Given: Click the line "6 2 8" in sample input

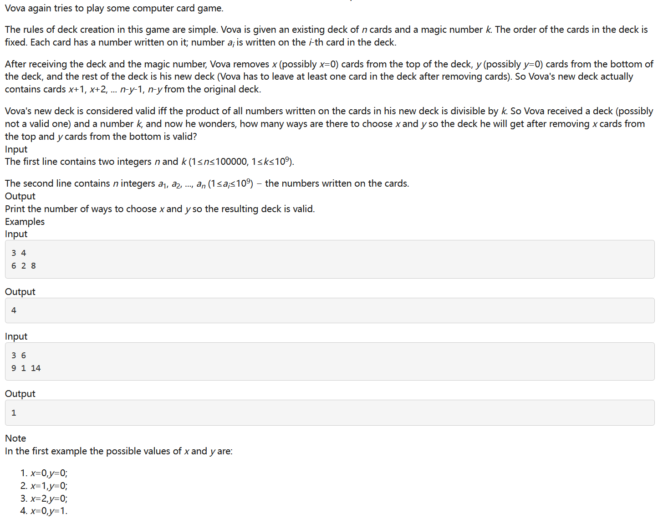Looking at the screenshot, I should pos(24,266).
